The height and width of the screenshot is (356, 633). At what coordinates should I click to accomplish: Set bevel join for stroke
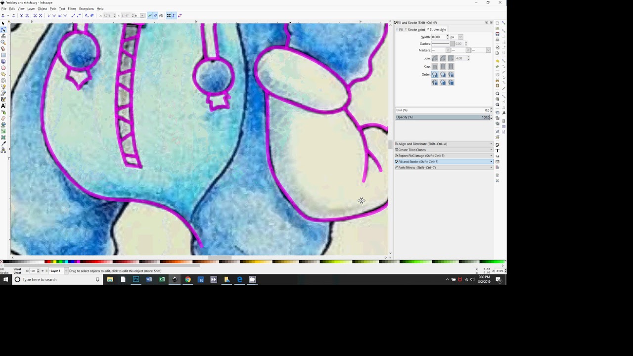[x=443, y=58]
